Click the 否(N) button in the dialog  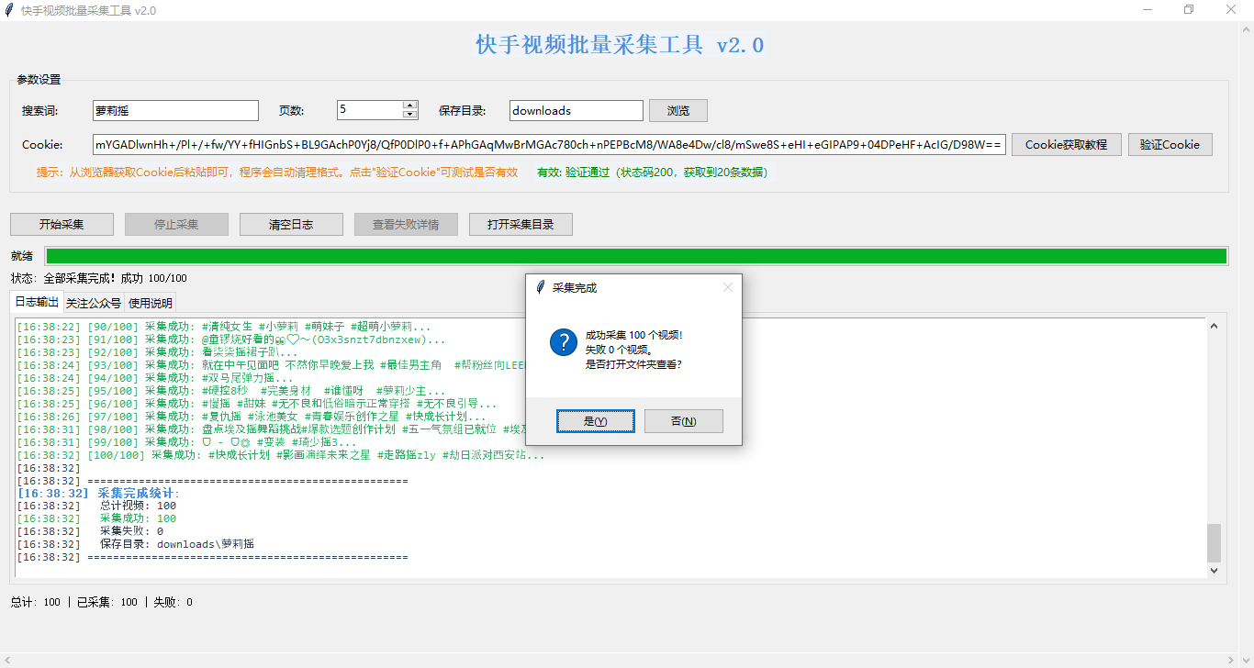pyautogui.click(x=684, y=421)
